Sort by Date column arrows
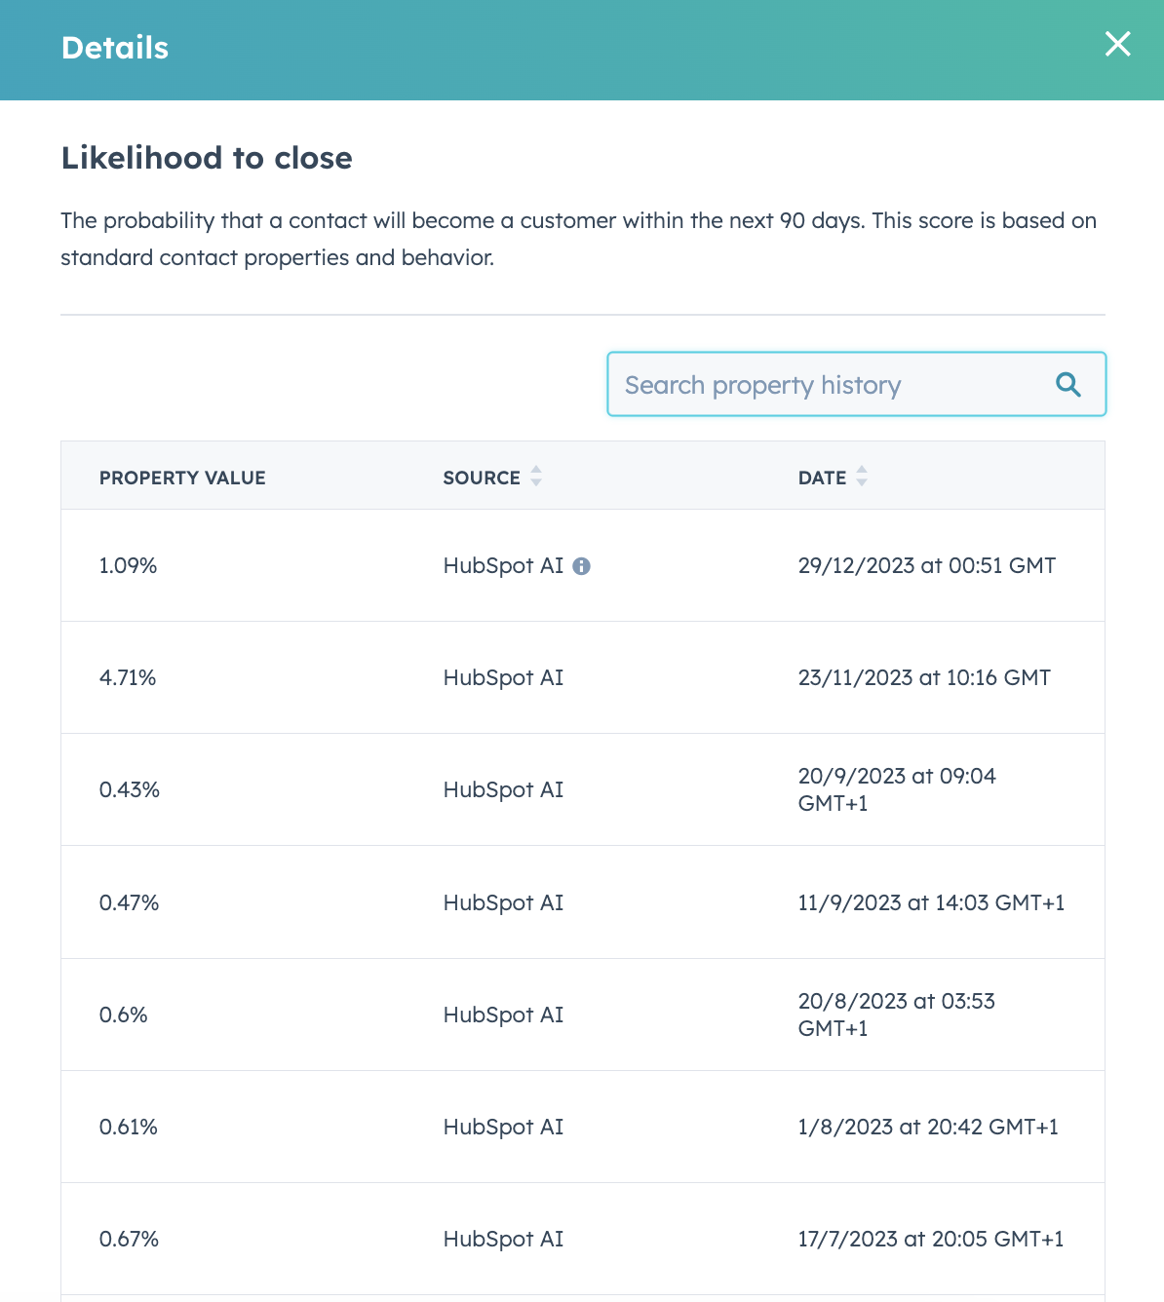 click(862, 477)
